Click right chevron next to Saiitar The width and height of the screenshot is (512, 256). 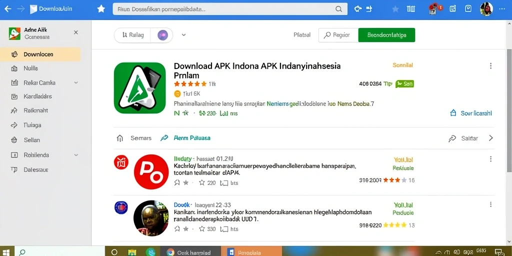pos(491,138)
